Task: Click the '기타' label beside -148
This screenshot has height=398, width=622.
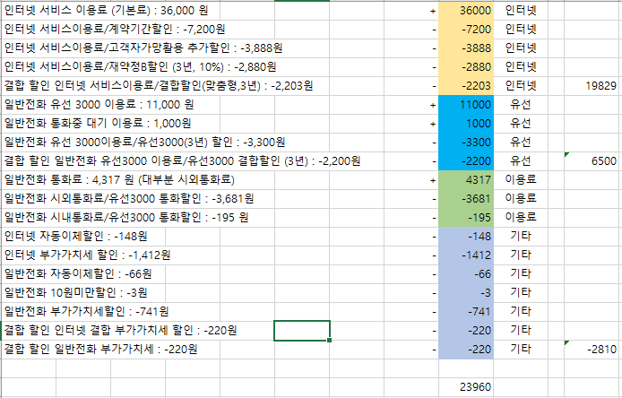Action: [x=522, y=236]
